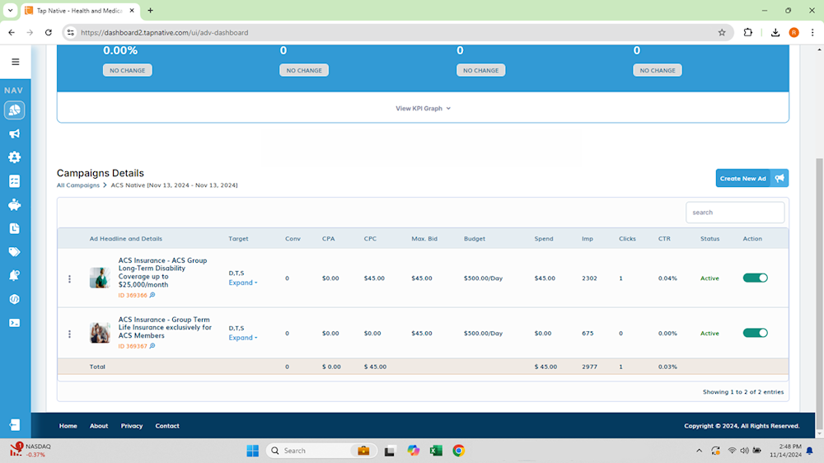Screen dimensions: 824x463
Task: Open the tags nav icon
Action: tap(14, 252)
